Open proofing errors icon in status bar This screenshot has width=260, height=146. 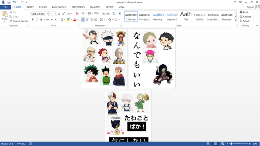[30, 144]
